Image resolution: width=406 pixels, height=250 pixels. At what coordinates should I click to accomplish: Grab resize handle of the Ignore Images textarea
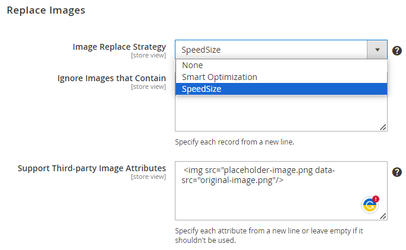pyautogui.click(x=383, y=127)
